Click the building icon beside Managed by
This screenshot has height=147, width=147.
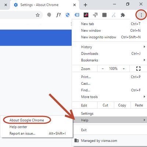76,140
